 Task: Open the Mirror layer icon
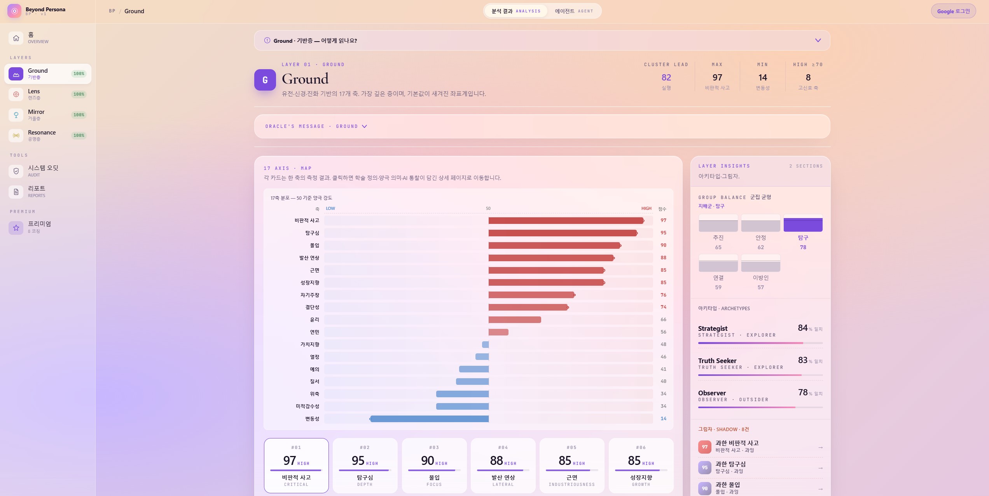16,115
